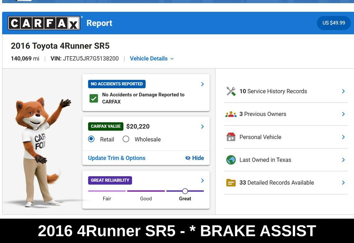This screenshot has width=354, height=243.
Task: Click the crossed-out eye Hide icon
Action: coord(188,158)
